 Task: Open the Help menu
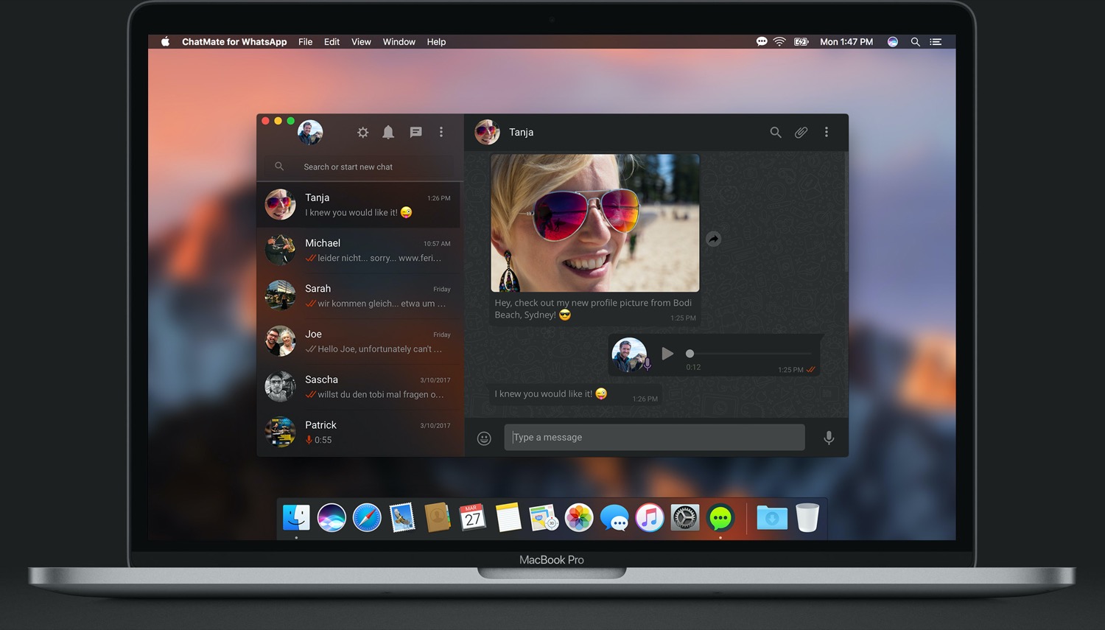[x=436, y=42]
